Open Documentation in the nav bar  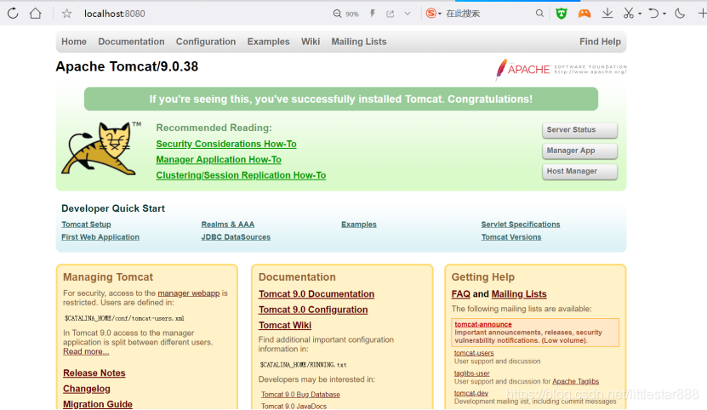(131, 42)
